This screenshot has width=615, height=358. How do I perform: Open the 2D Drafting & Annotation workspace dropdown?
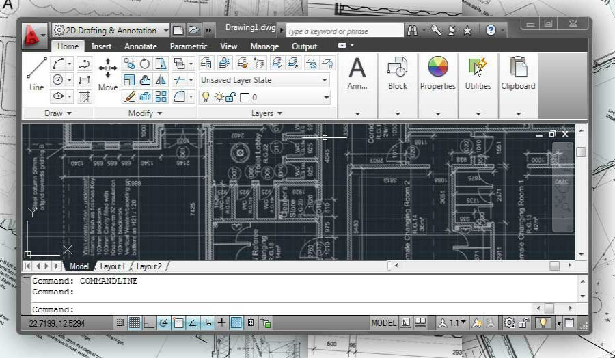point(111,31)
